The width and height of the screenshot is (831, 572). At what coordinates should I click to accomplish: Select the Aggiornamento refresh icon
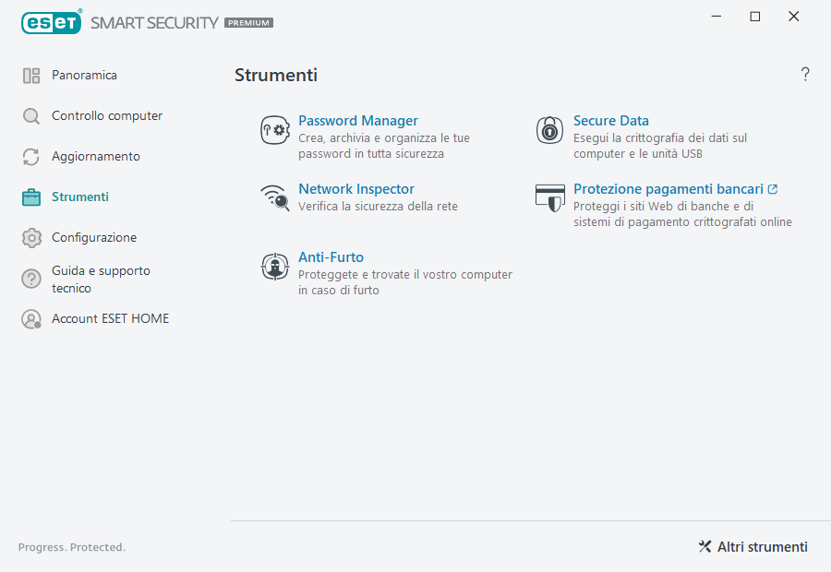[x=31, y=156]
